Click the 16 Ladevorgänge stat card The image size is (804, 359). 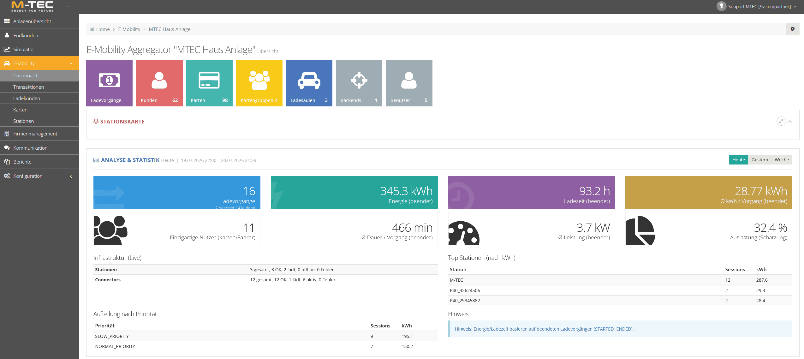pos(177,192)
